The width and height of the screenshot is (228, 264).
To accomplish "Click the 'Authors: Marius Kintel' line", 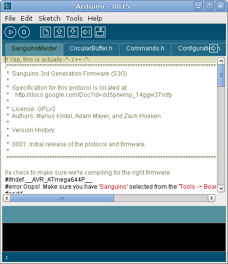I will (83, 116).
